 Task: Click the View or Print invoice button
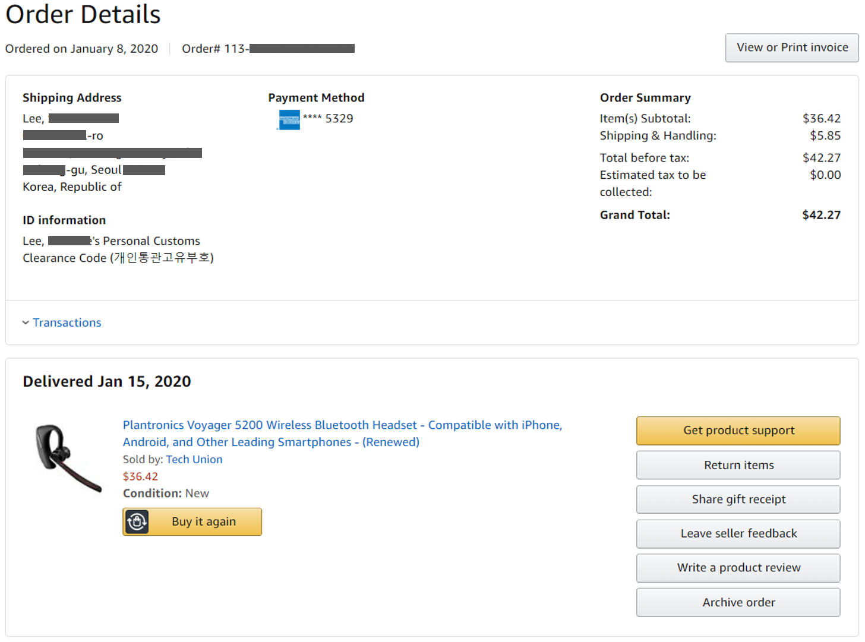click(x=792, y=48)
